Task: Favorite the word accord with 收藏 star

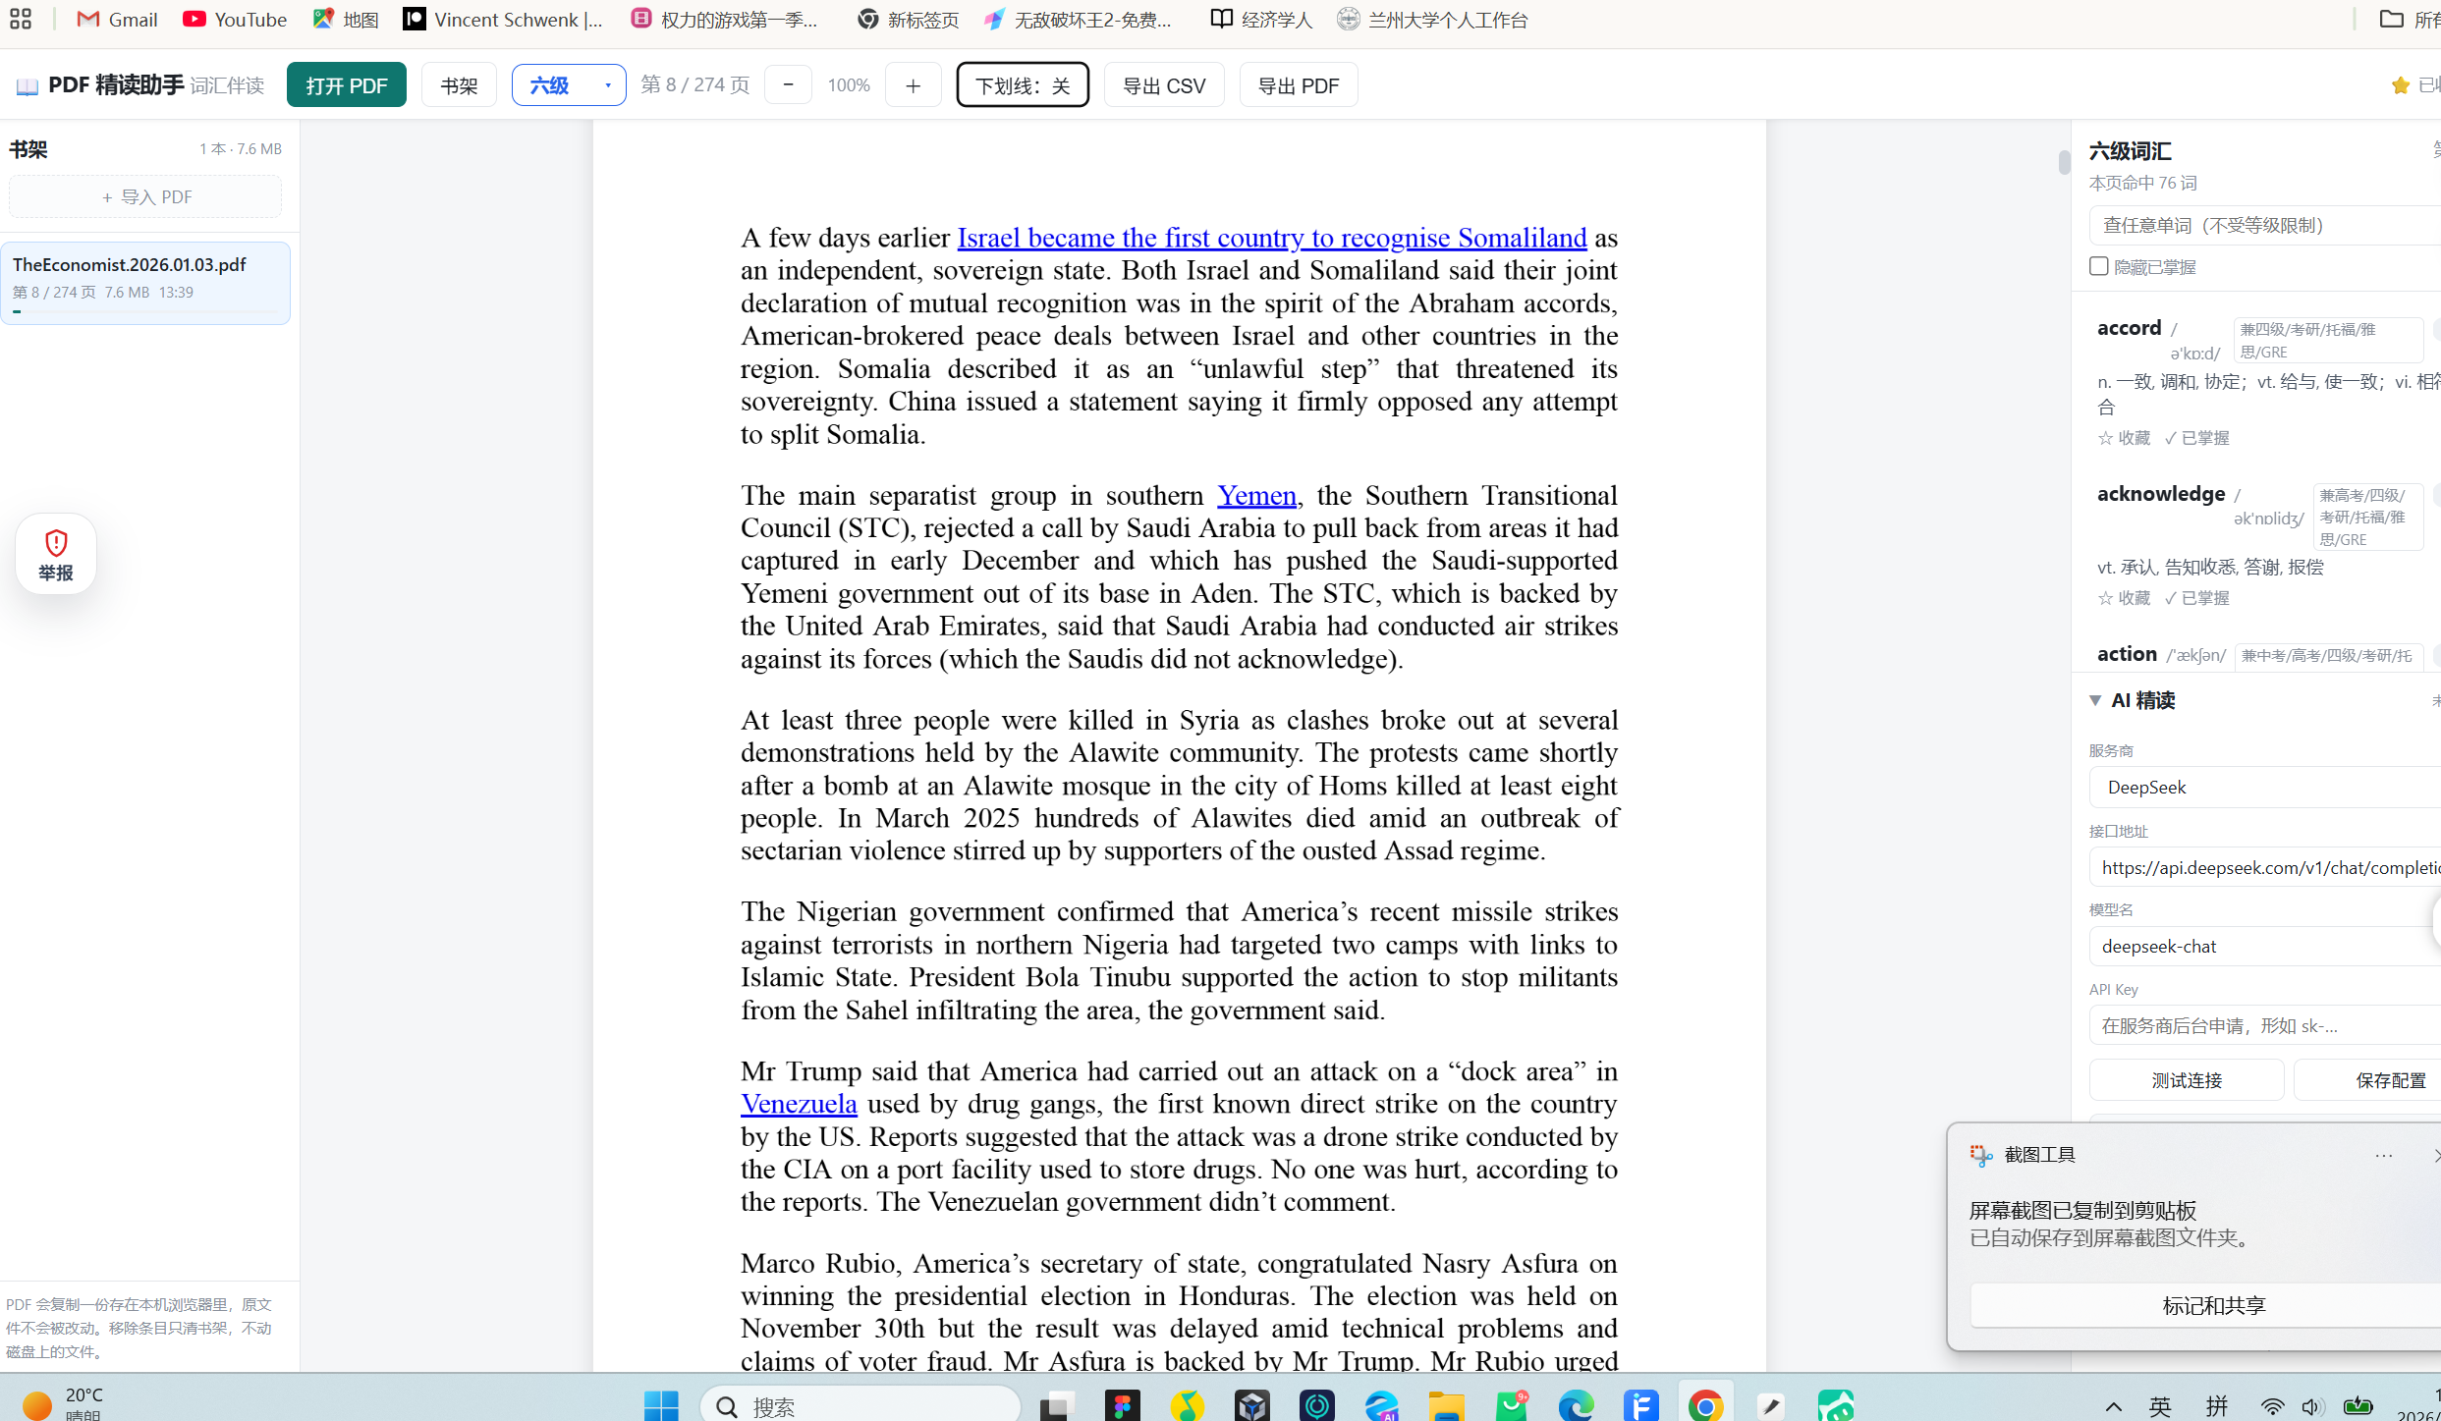Action: (x=2124, y=438)
